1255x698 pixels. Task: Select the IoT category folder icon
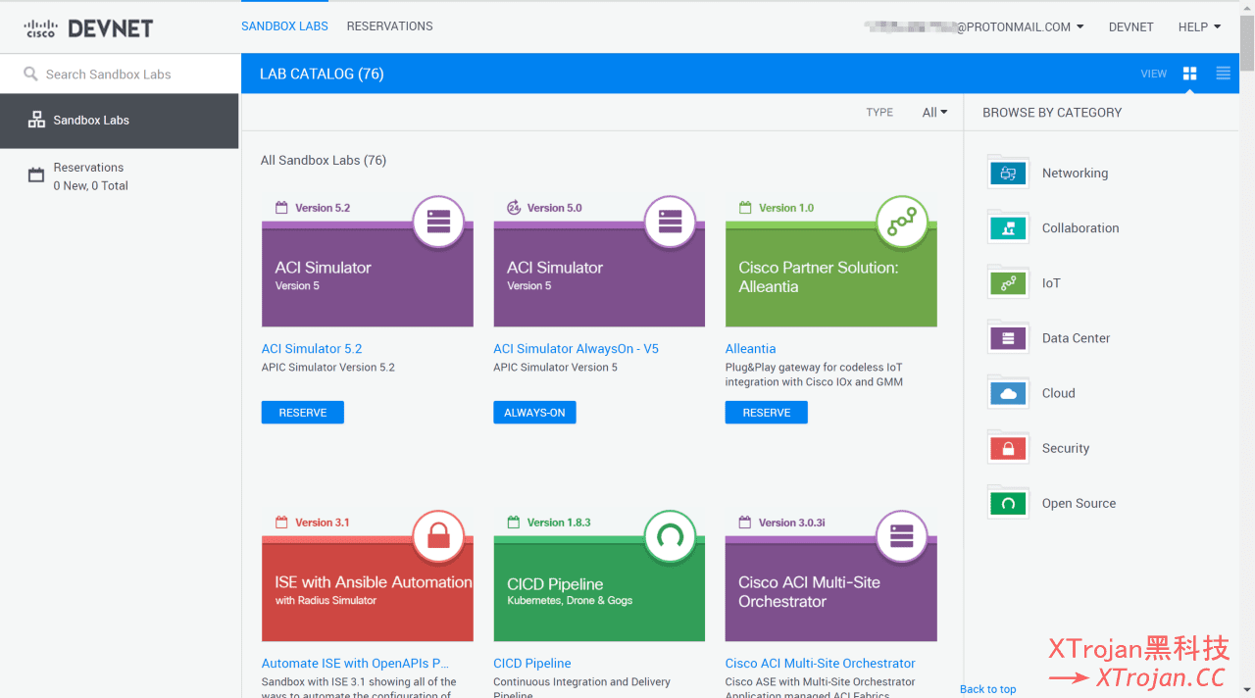(x=1008, y=283)
